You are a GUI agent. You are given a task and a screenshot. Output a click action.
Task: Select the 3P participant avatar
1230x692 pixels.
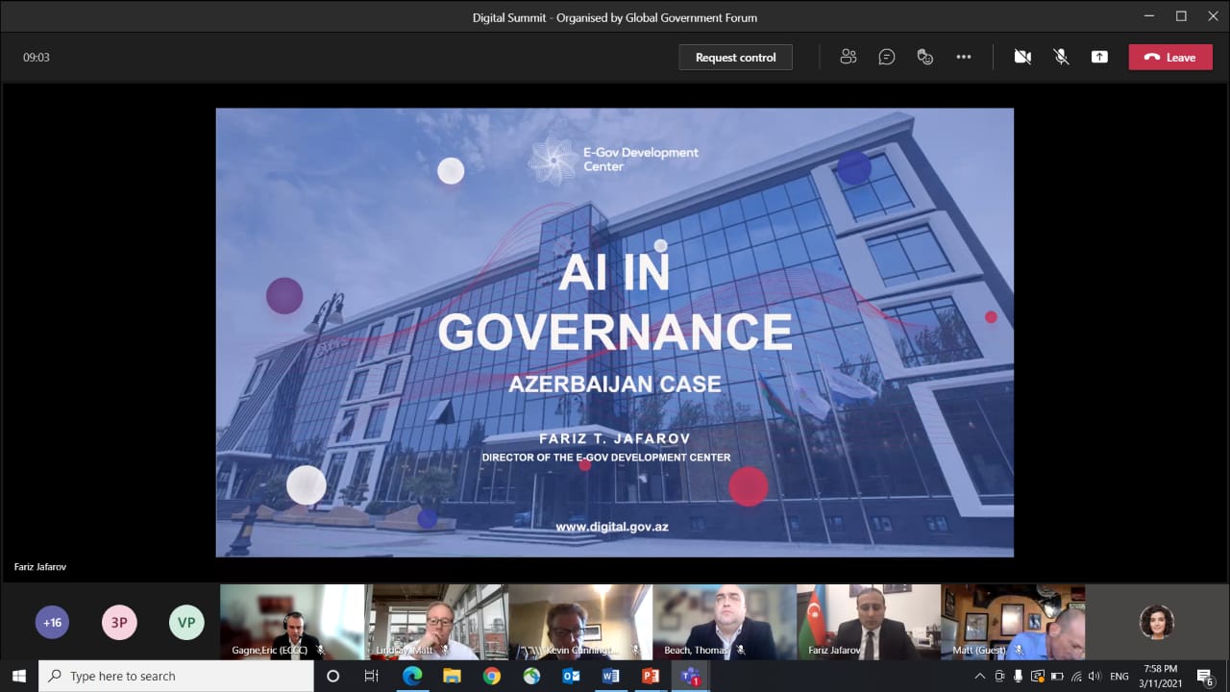(x=119, y=622)
